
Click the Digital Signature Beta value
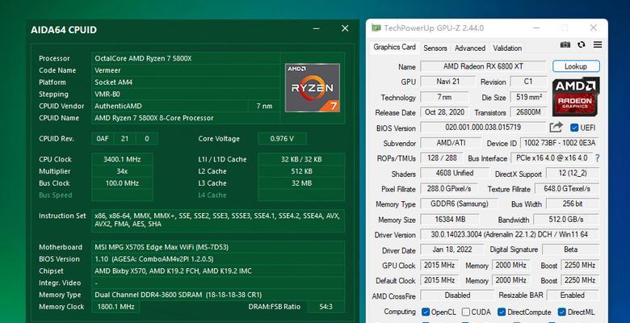[570, 250]
